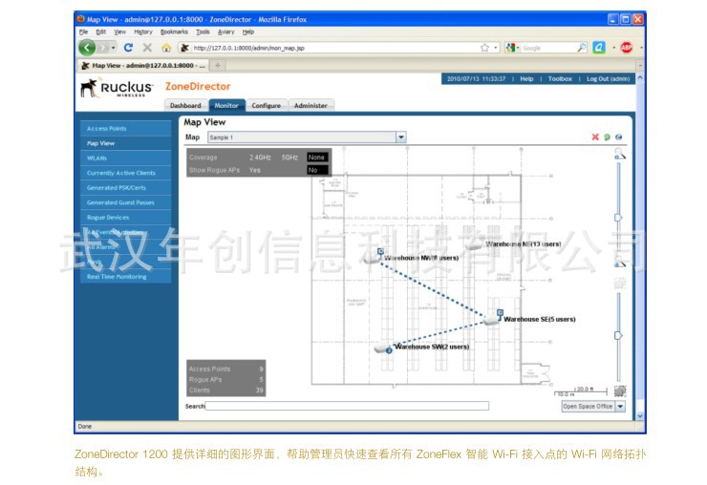Delete map with red X icon
This screenshot has width=707, height=485.
click(595, 137)
